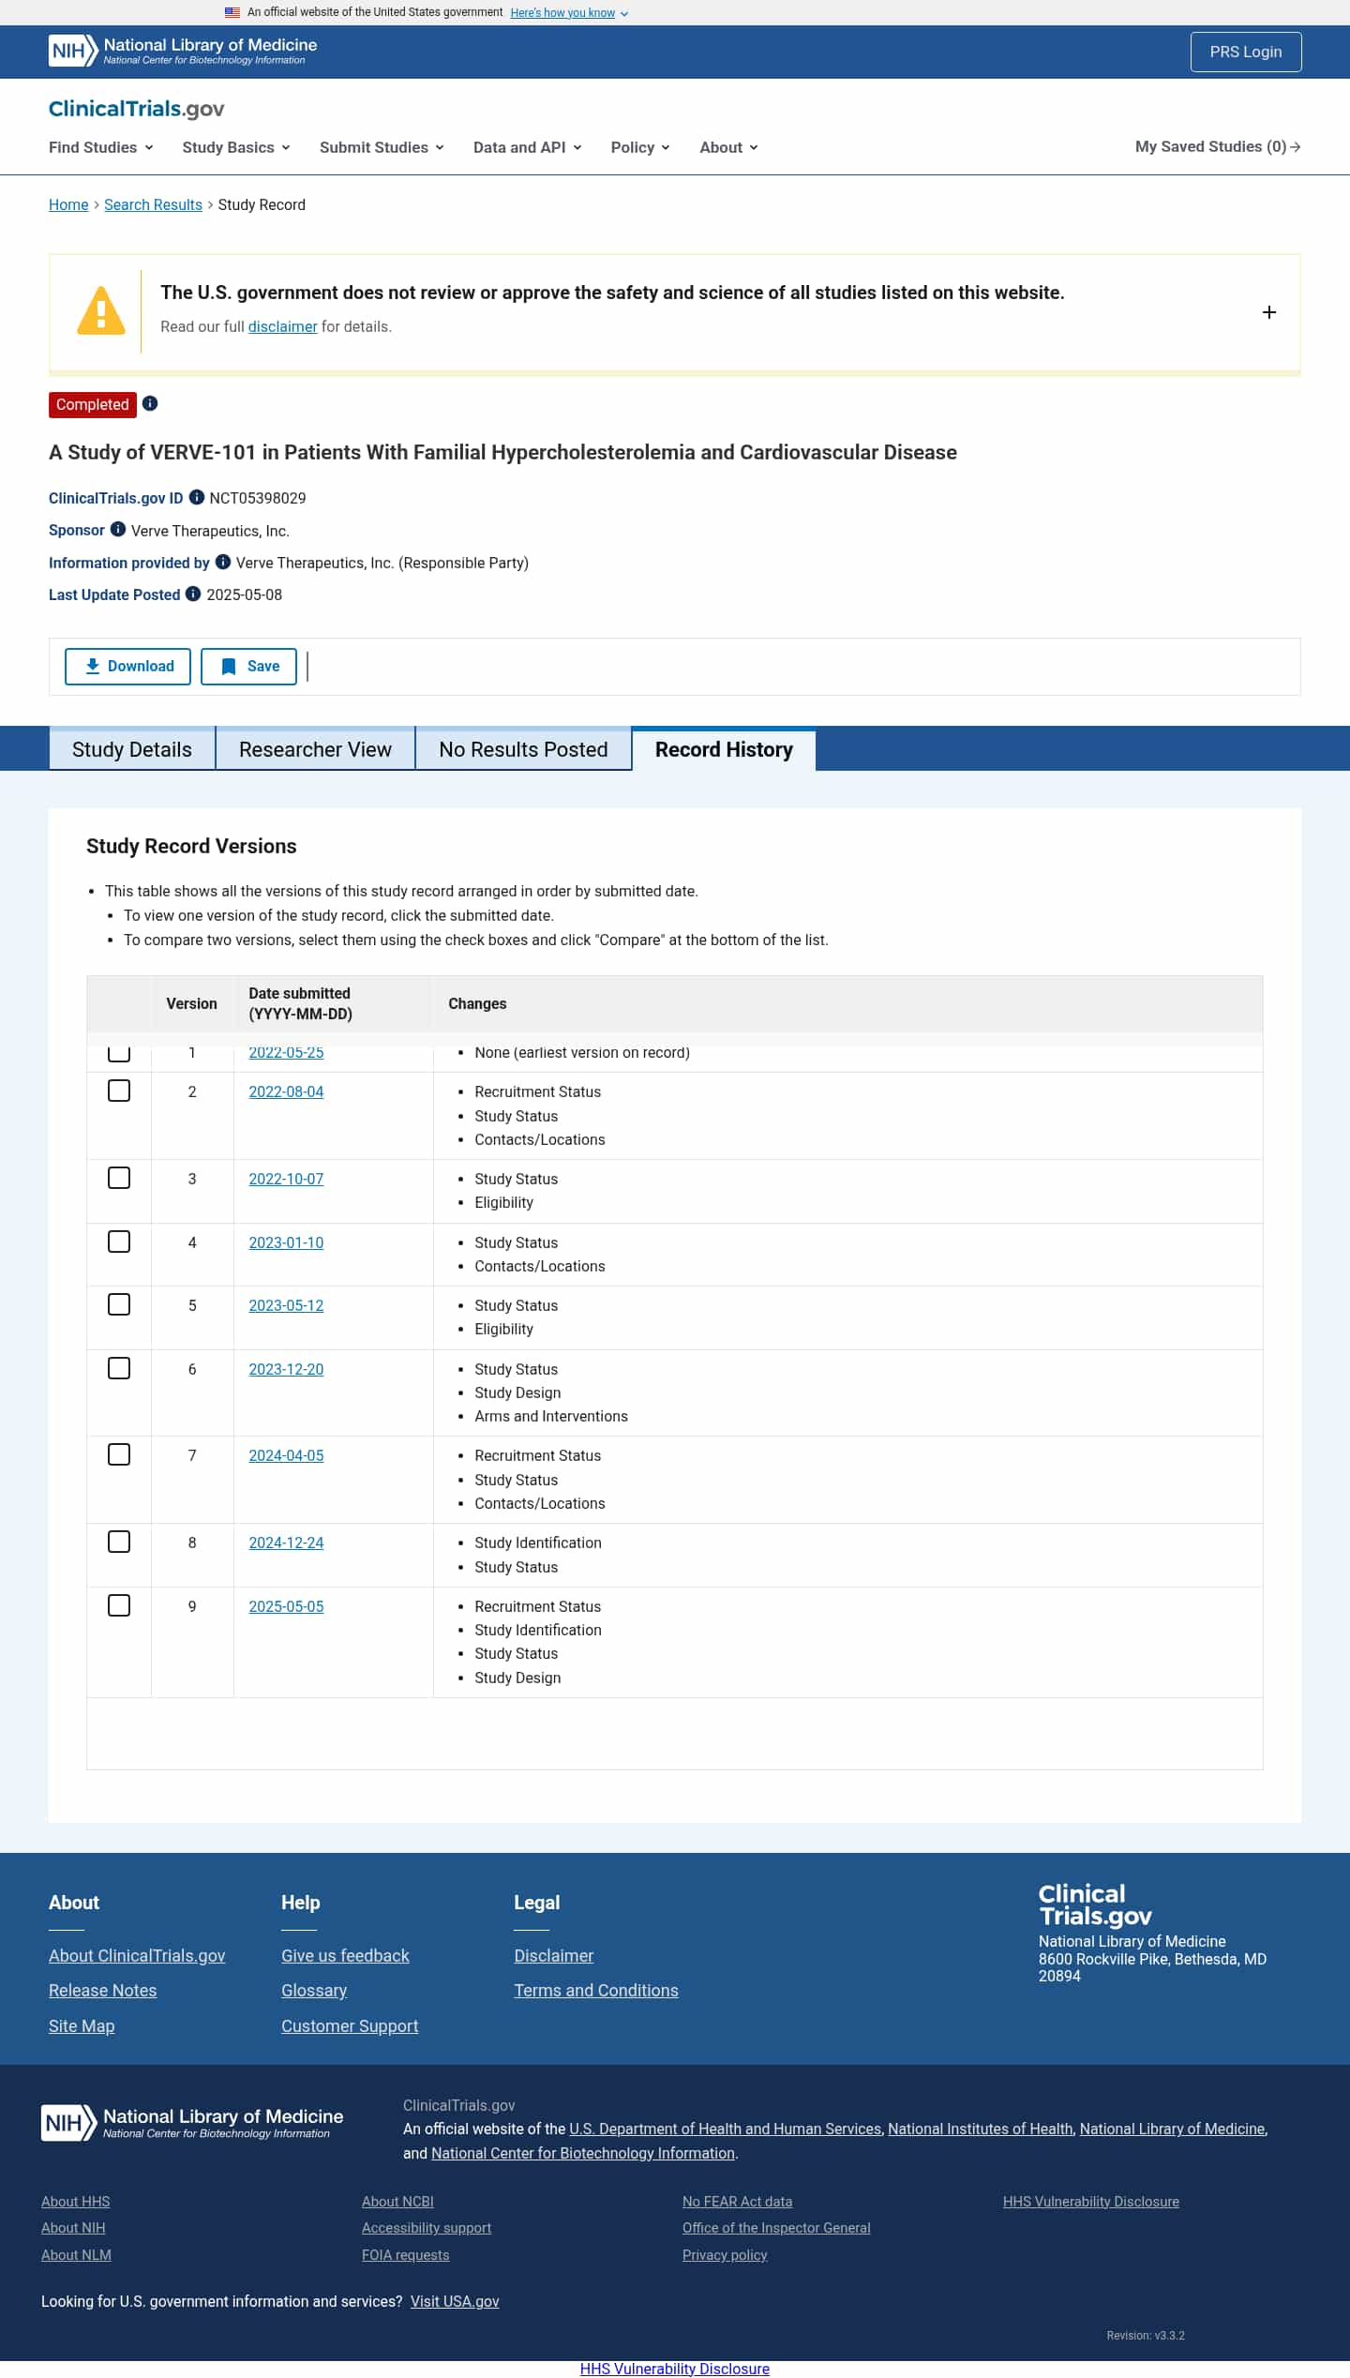The height and width of the screenshot is (2378, 1350).
Task: Click info icon next to ClinicalTrials.gov ID
Action: click(197, 497)
